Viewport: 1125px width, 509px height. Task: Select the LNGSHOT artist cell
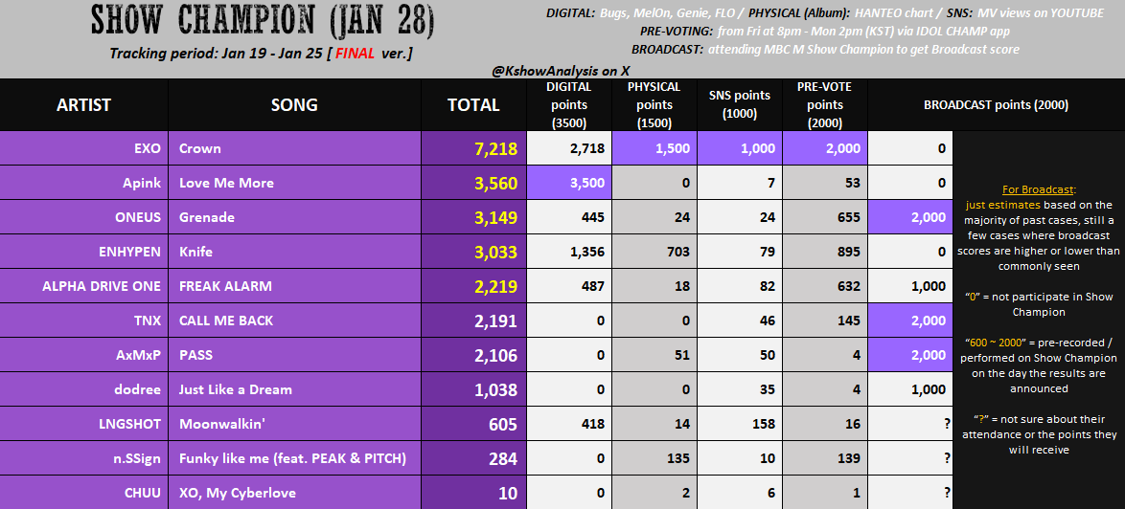84,424
